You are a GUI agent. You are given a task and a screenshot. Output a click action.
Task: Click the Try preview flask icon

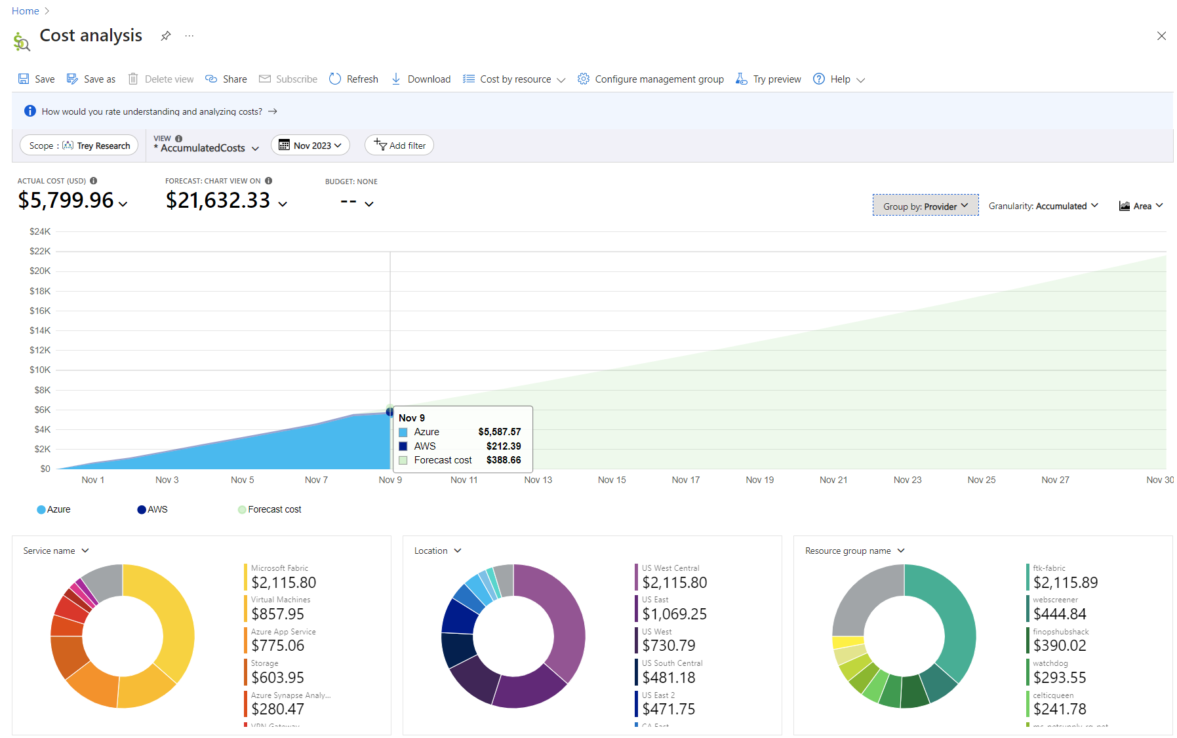pos(742,79)
